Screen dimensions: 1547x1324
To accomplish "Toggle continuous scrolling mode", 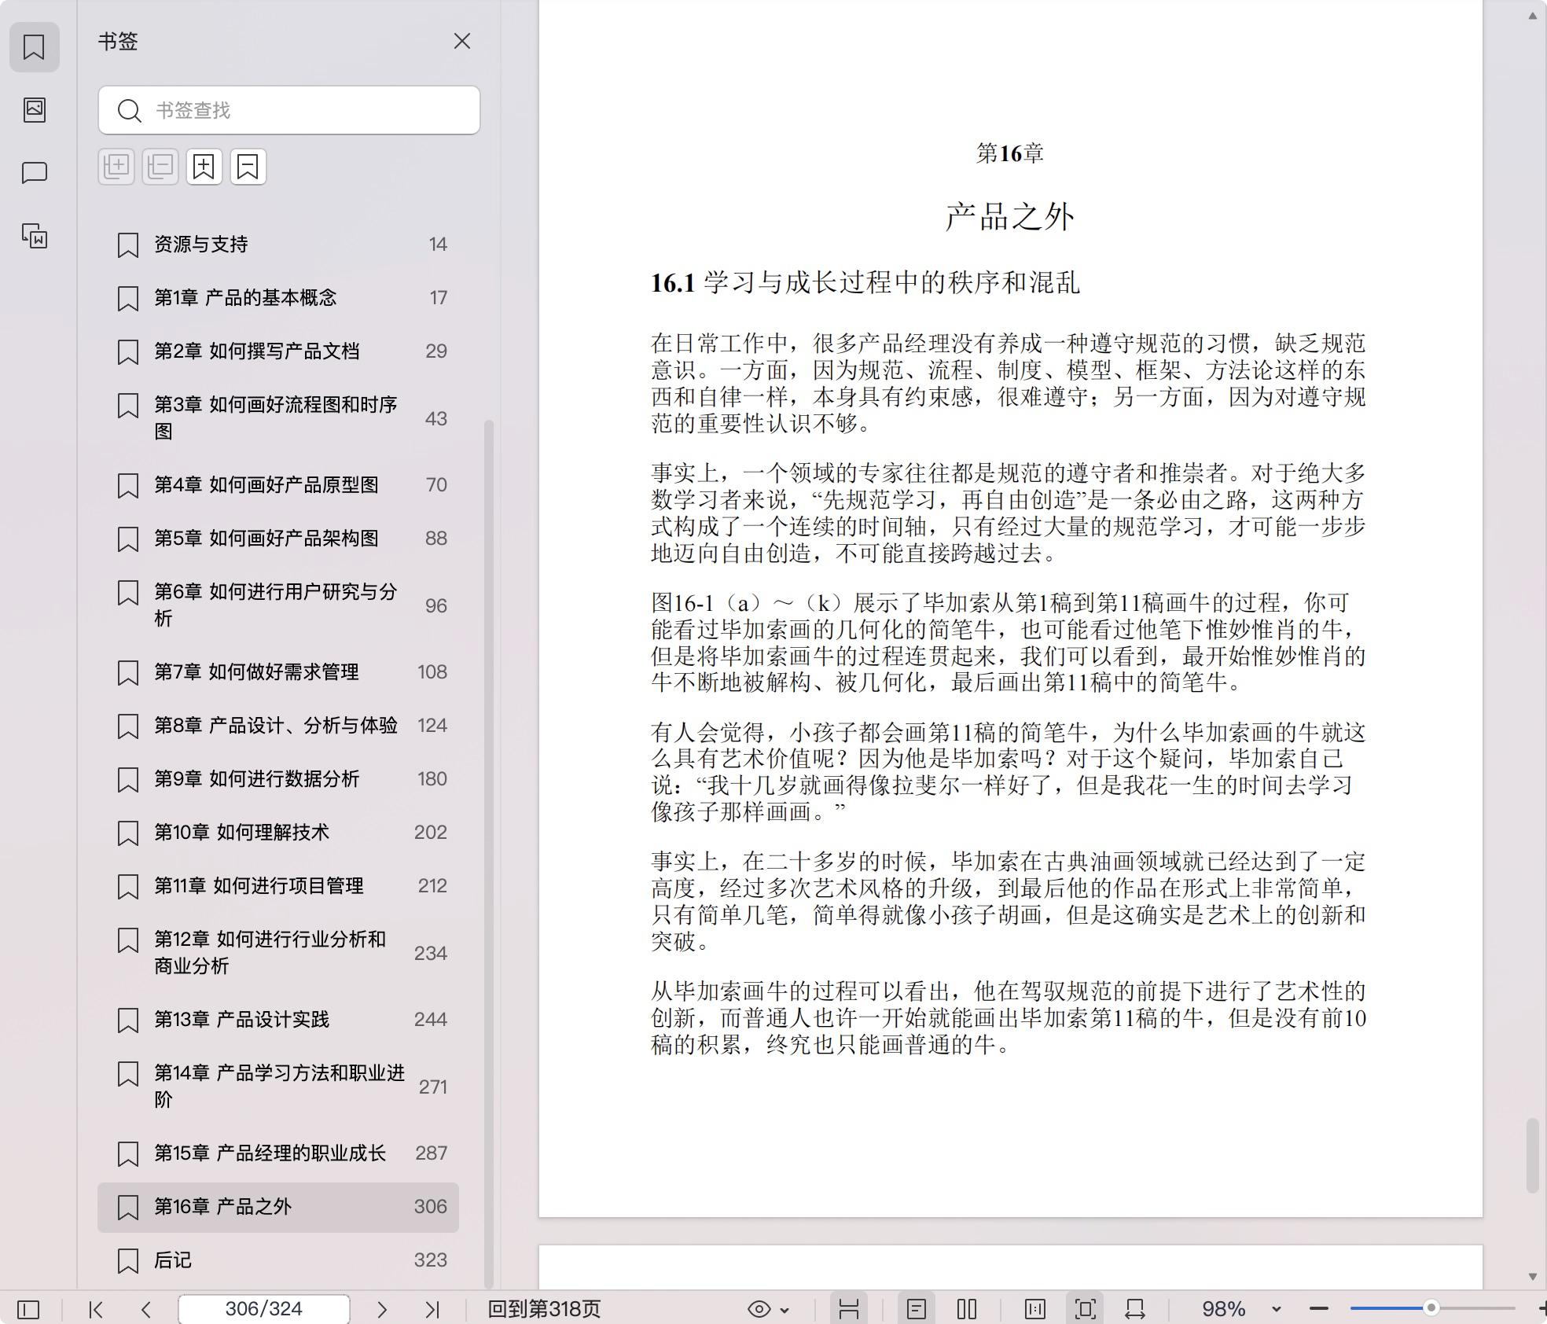I will pos(849,1309).
